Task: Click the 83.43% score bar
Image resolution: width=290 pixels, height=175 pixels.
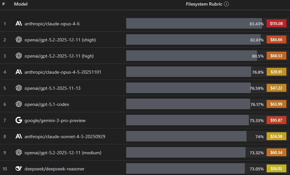Action: coord(194,24)
